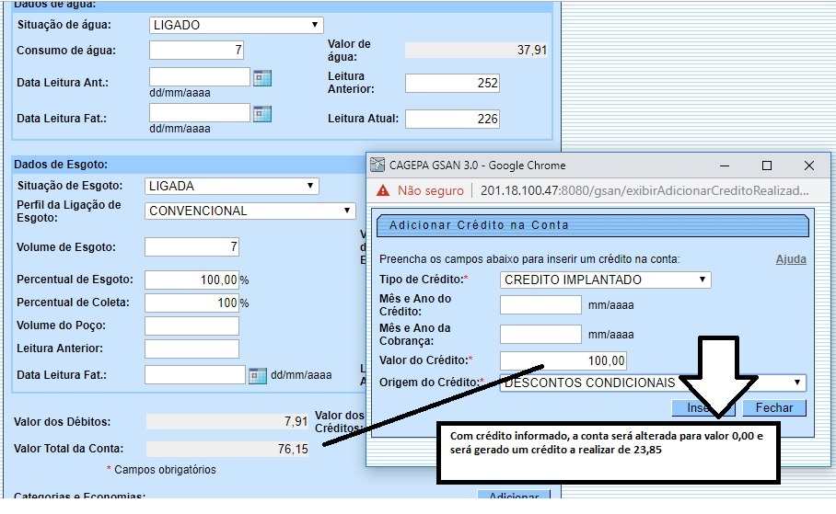Click the Dados de Esgoto section heading
Viewport: 836px width, 514px height.
click(61, 164)
